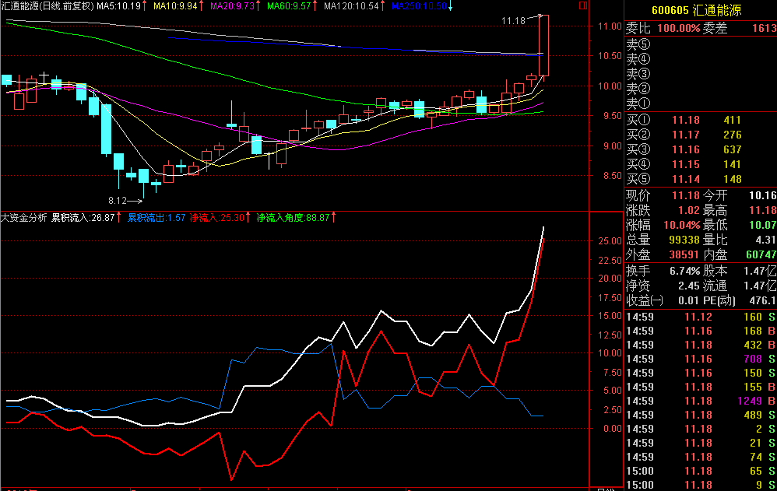Select the yellow MA10:9.94 indicator label

[175, 6]
